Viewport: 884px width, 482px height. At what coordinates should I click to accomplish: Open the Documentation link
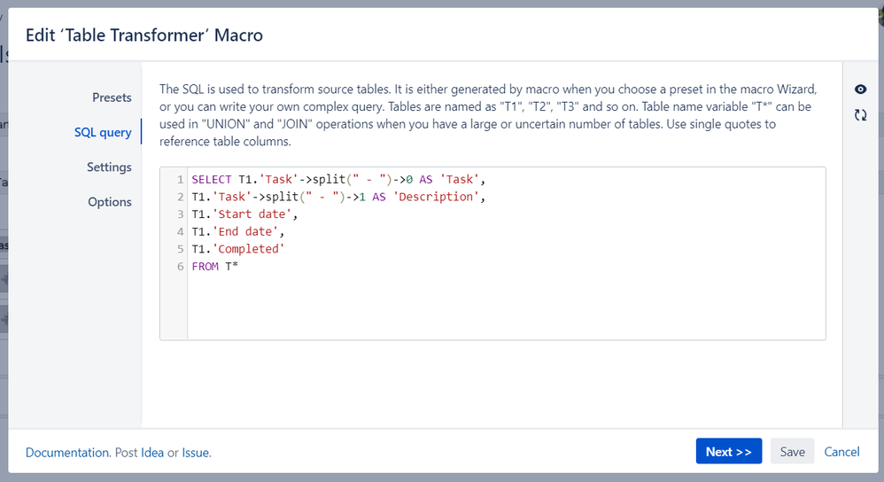[67, 453]
